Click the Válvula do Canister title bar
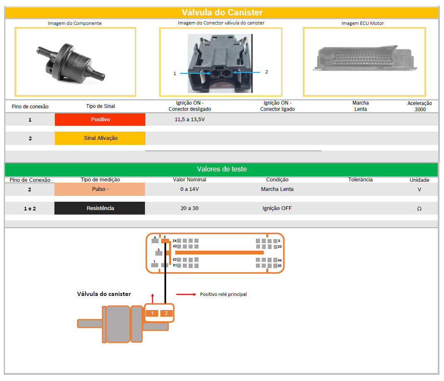The width and height of the screenshot is (444, 381). pyautogui.click(x=221, y=12)
